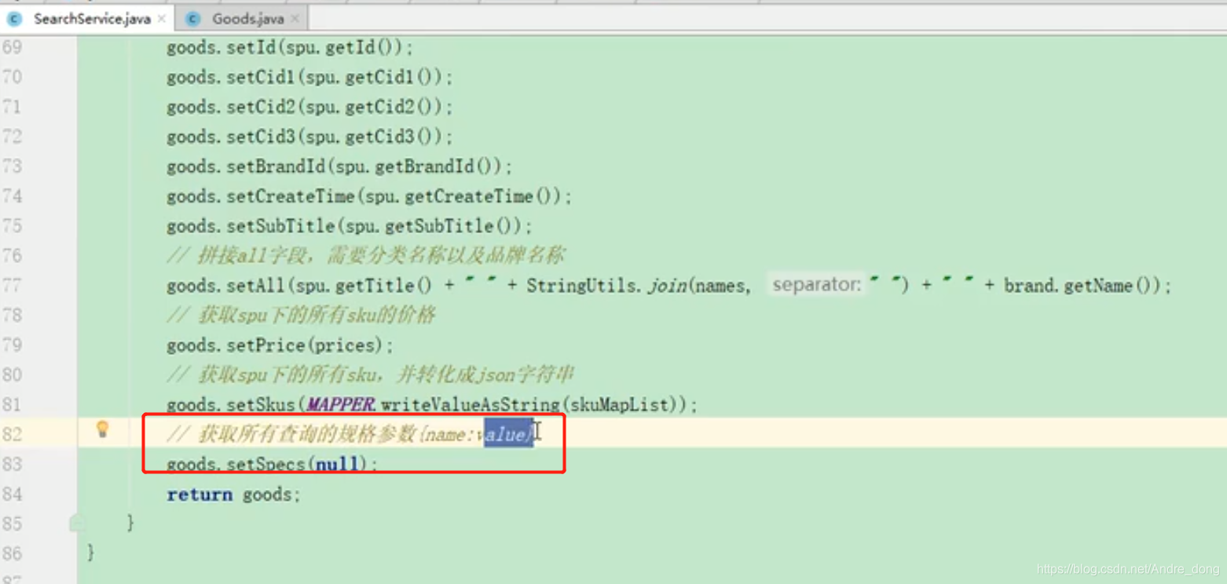Click the goods.setPrice(prices) statement
Image resolution: width=1227 pixels, height=584 pixels.
[280, 345]
